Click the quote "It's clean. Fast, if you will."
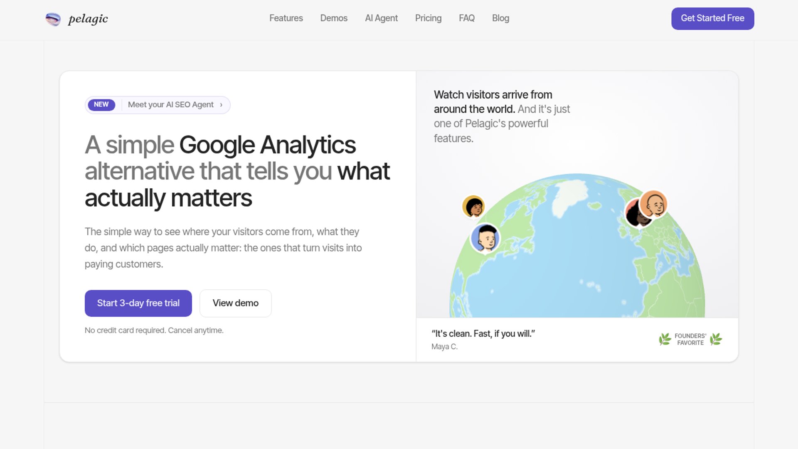The image size is (798, 449). (x=483, y=333)
